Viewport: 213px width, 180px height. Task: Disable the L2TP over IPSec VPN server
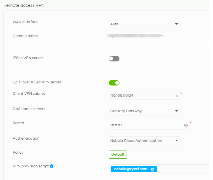tap(114, 83)
